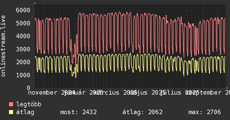Click the 6000 y-axis label
This screenshot has width=230, height=120.
click(23, 10)
